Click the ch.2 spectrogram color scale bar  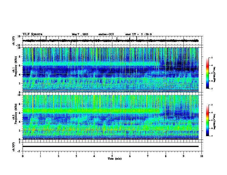(x=207, y=120)
